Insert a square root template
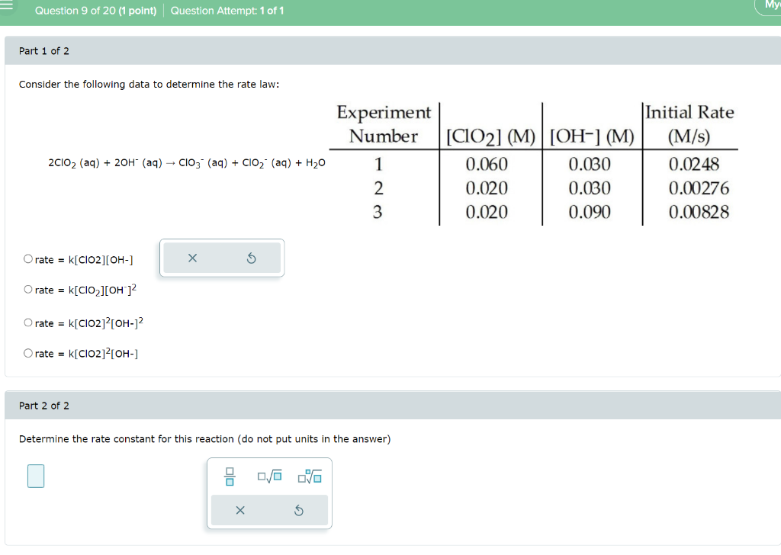 269,476
